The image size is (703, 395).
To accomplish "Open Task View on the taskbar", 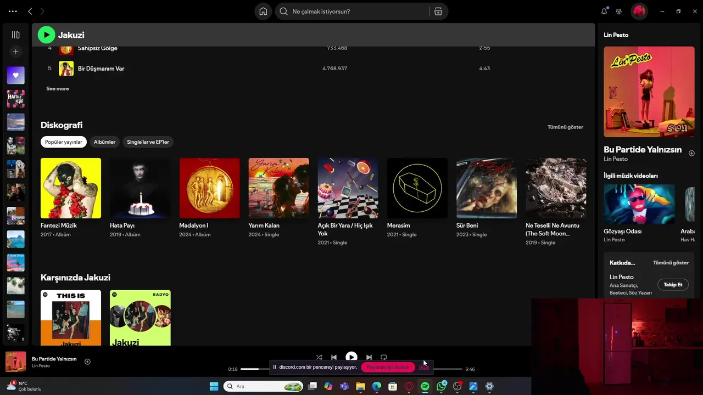I will pyautogui.click(x=313, y=386).
